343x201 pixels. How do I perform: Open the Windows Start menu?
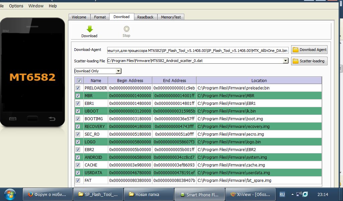[9, 194]
